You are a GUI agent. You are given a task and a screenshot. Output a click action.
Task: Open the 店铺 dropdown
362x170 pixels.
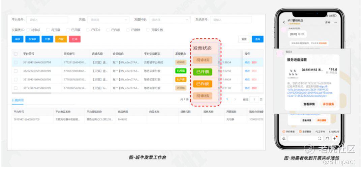click(x=108, y=20)
